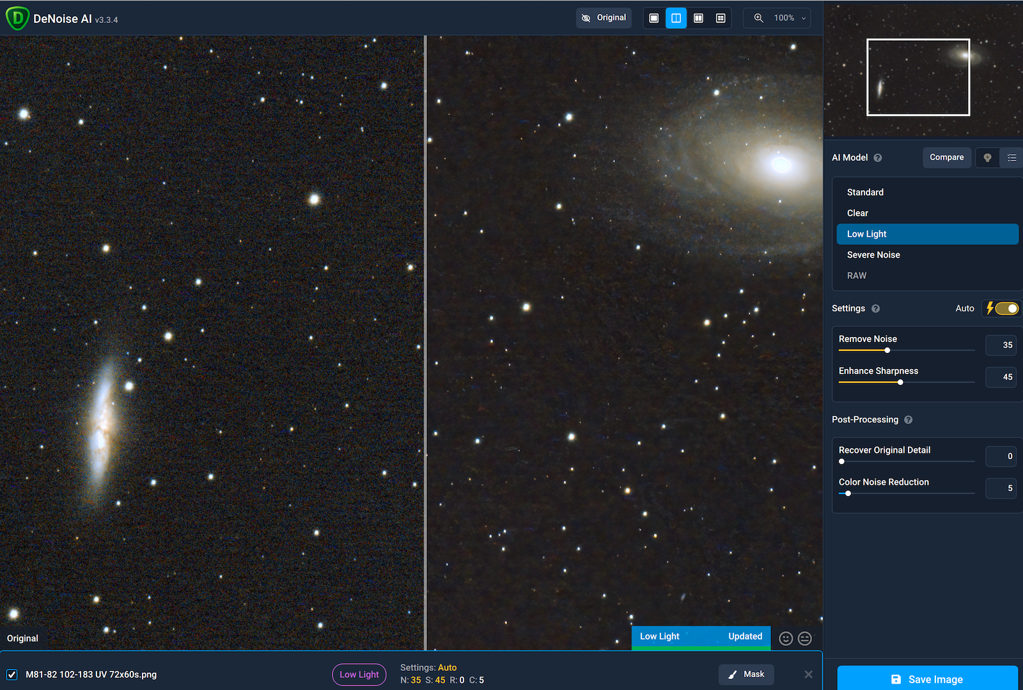Image resolution: width=1023 pixels, height=690 pixels.
Task: Select the side-by-side view icon
Action: 698,18
